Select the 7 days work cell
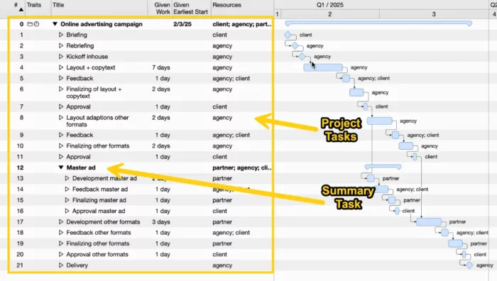This screenshot has height=281, width=497. click(161, 67)
